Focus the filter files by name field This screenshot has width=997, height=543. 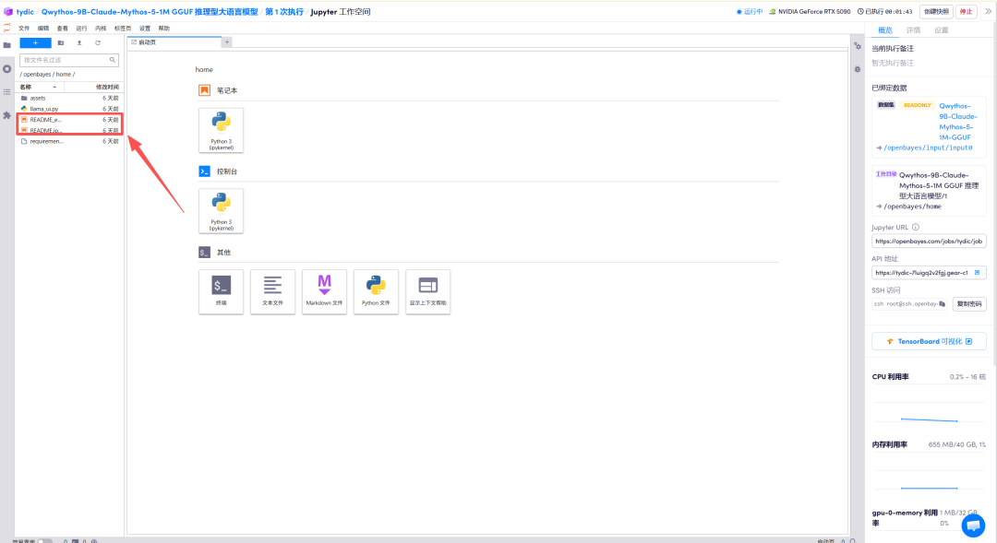(68, 60)
